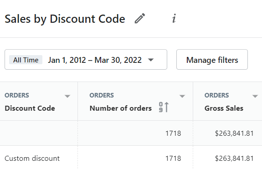This screenshot has width=262, height=169.
Task: Click the Jan 1, 2012 – Mar 30, 2022 range
Action: pyautogui.click(x=95, y=60)
